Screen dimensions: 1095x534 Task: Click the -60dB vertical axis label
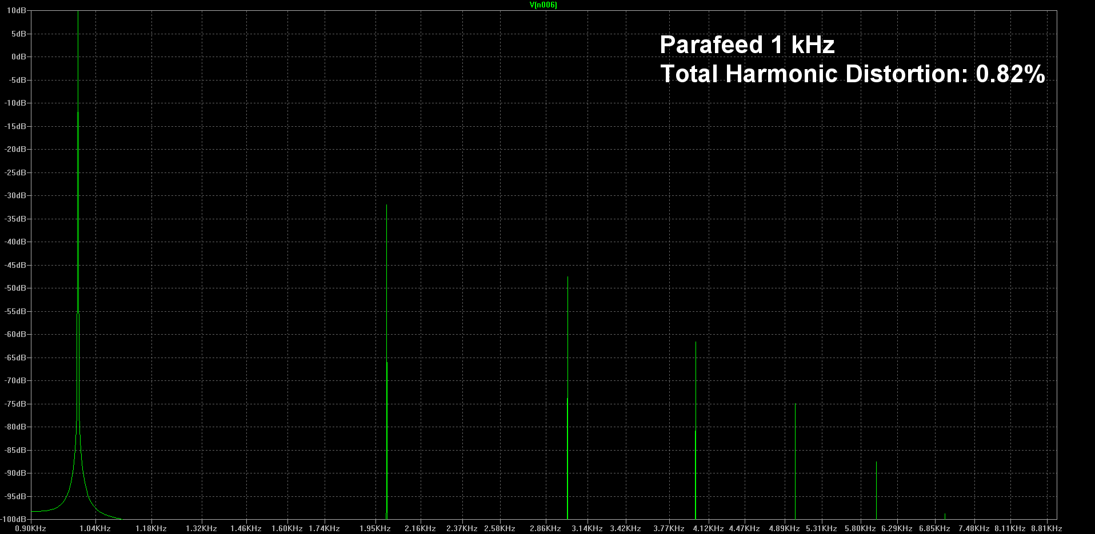point(15,334)
